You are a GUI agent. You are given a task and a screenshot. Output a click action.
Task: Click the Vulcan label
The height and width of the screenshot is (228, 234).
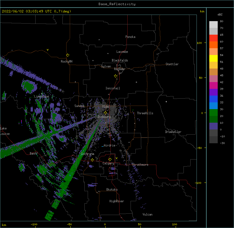pyautogui.click(x=147, y=214)
